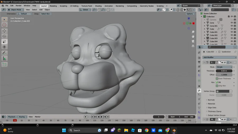Hide Cube.003 with its eye icon
This screenshot has width=238, height=134.
tap(232, 38)
